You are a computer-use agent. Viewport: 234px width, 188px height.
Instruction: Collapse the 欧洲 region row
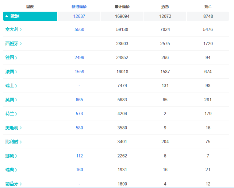30,16
